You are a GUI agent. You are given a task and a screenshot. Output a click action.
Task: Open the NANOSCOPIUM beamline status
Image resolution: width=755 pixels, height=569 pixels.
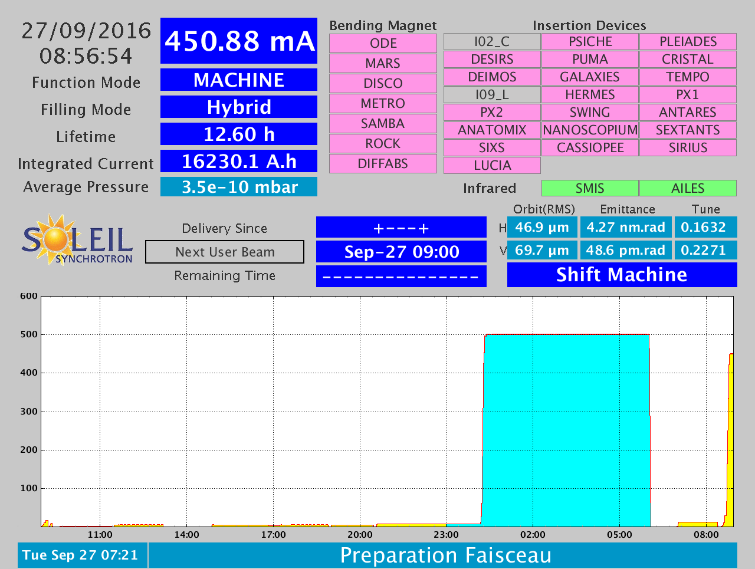(590, 130)
